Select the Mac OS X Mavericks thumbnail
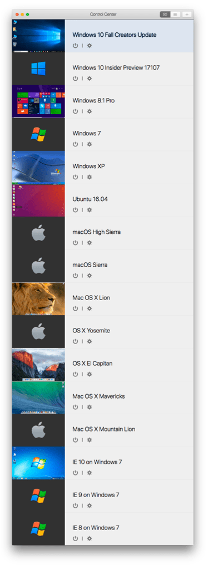 [38, 398]
